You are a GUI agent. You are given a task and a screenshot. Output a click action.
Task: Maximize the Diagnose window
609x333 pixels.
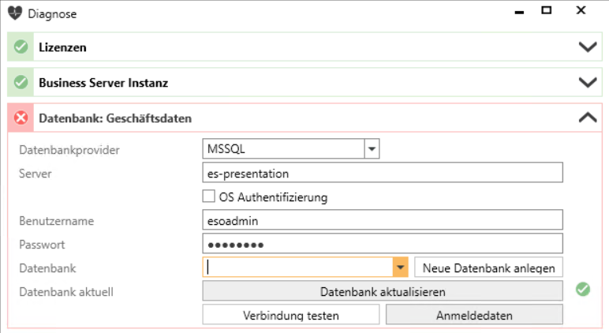point(547,10)
